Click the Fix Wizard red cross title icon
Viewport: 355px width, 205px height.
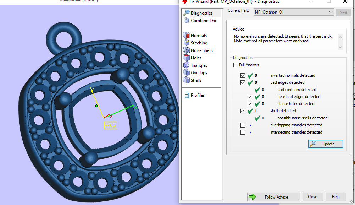185,1
